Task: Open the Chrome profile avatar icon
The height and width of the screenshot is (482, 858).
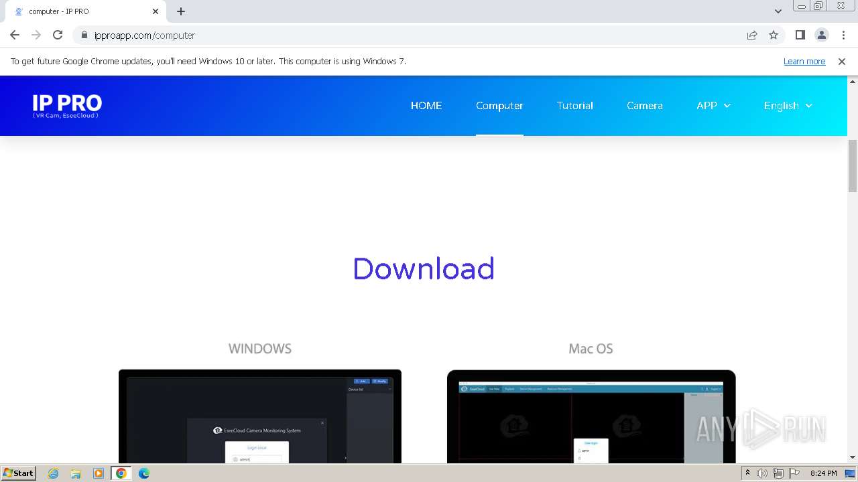Action: pos(822,35)
